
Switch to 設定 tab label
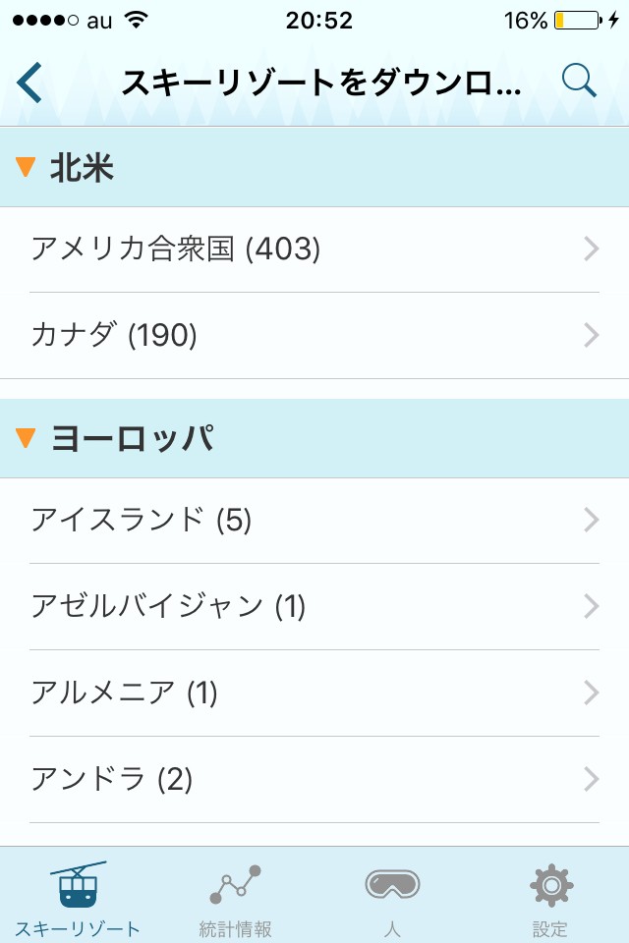tap(550, 928)
